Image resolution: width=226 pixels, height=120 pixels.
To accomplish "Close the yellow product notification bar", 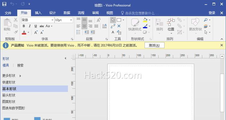I will (222, 45).
